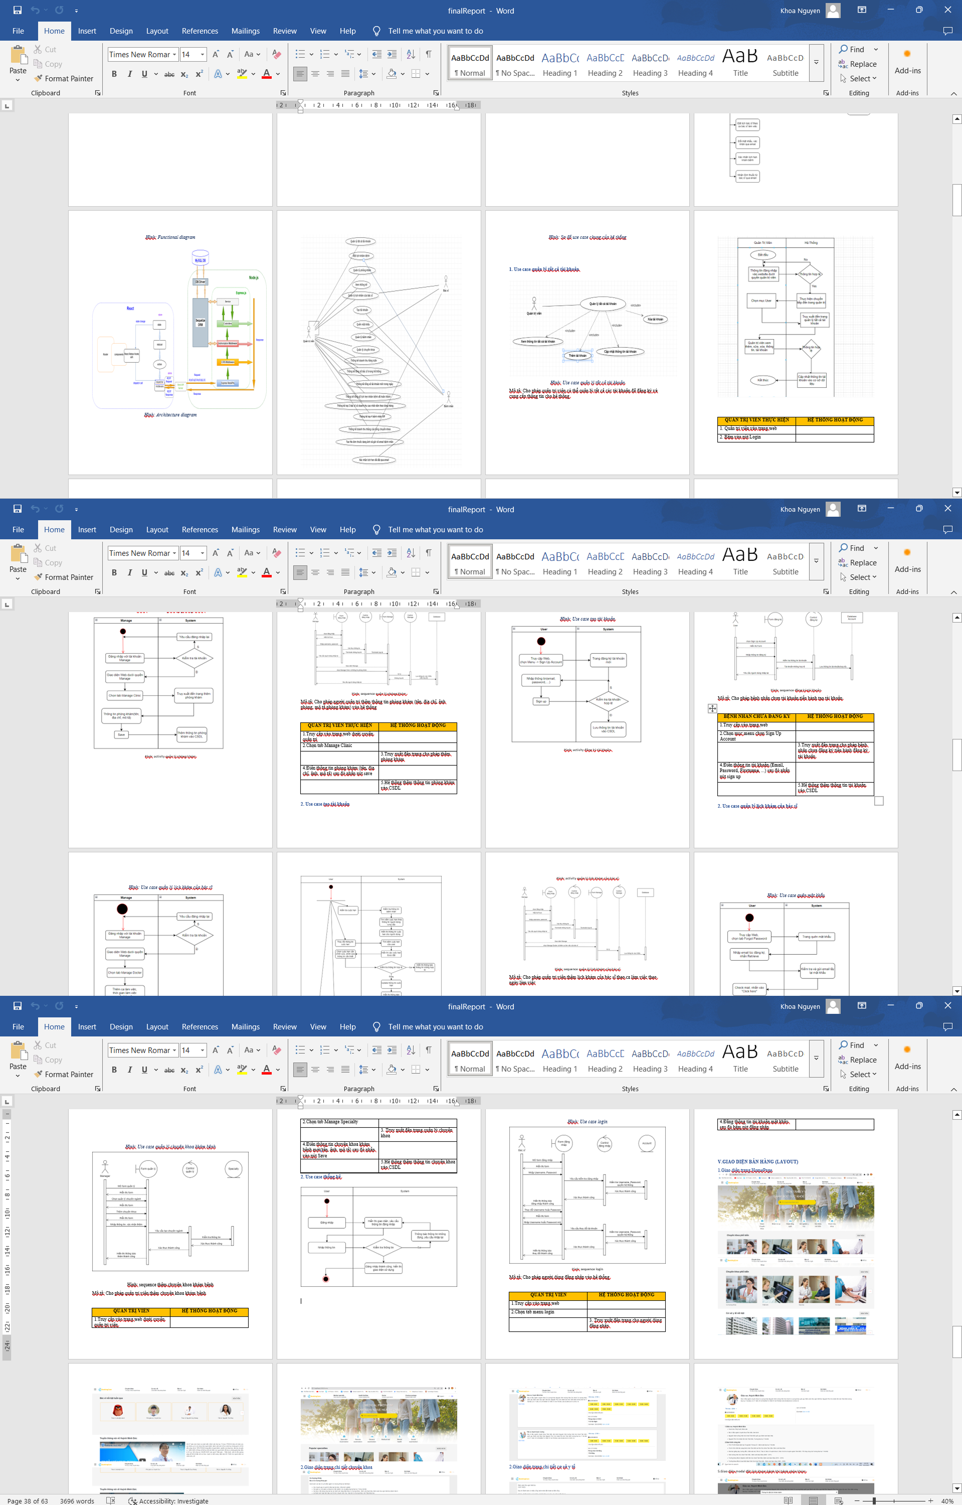The image size is (962, 1505).
Task: Toggle Show/Hide paragraph marks in the middle window
Action: [429, 552]
